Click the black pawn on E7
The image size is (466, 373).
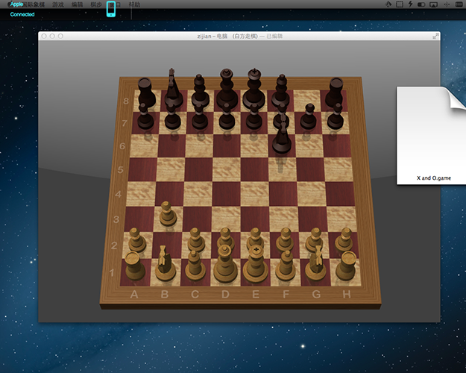point(254,116)
